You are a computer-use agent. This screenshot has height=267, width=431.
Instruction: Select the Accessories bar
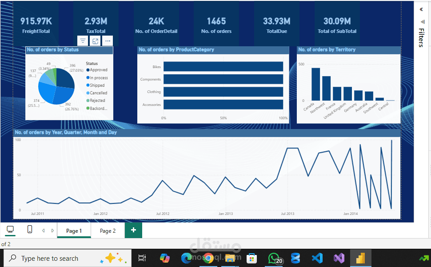223,105
